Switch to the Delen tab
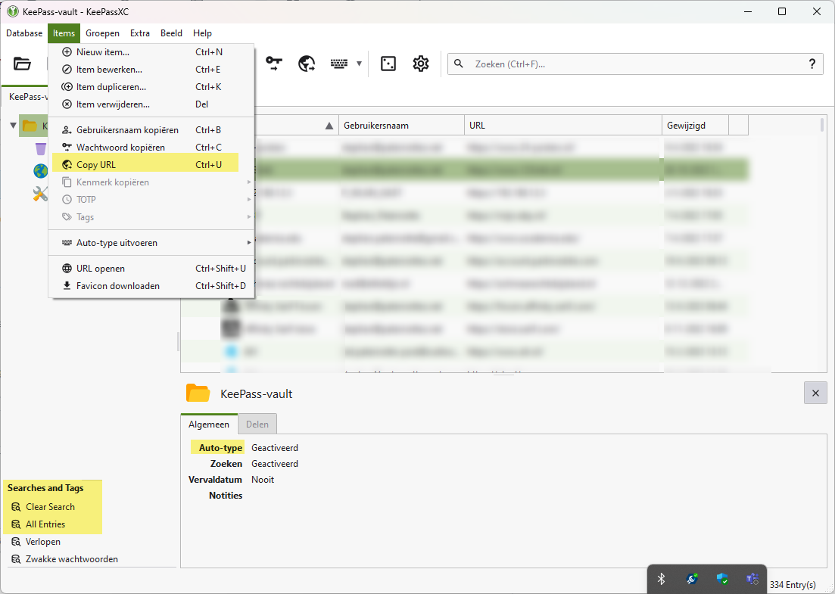The height and width of the screenshot is (594, 835). 257,424
